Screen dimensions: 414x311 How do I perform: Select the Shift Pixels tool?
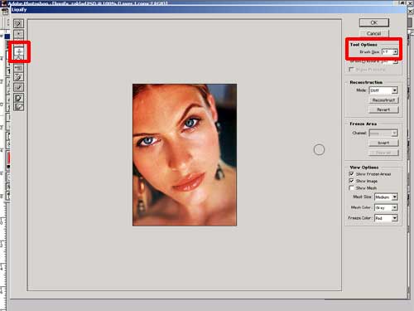[18, 68]
